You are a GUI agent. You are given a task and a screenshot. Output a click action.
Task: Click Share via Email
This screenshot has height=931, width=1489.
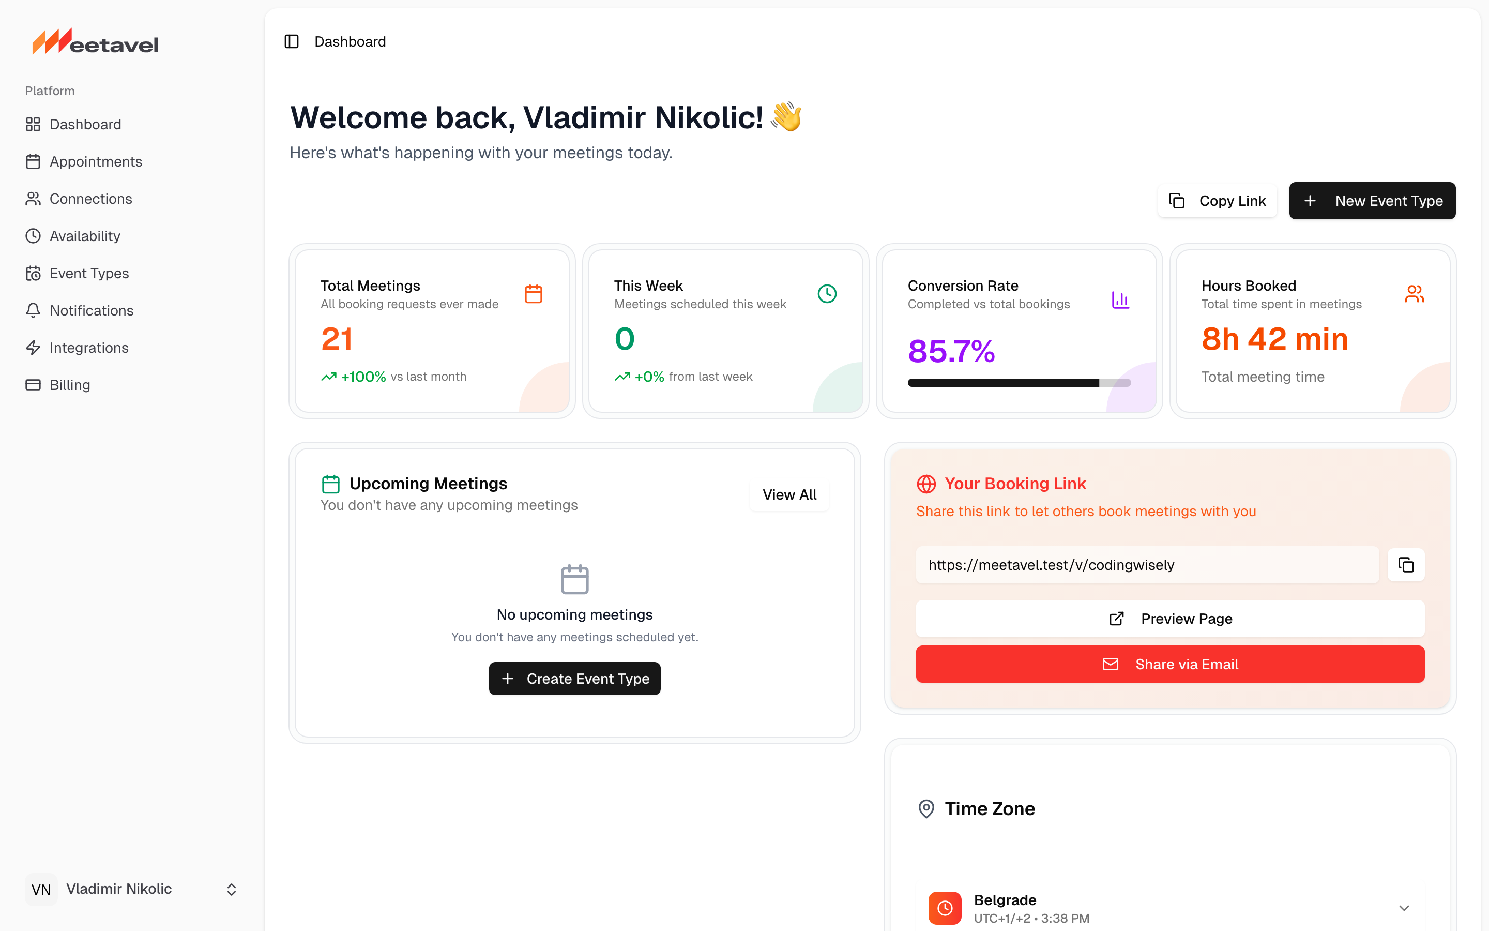pyautogui.click(x=1169, y=664)
